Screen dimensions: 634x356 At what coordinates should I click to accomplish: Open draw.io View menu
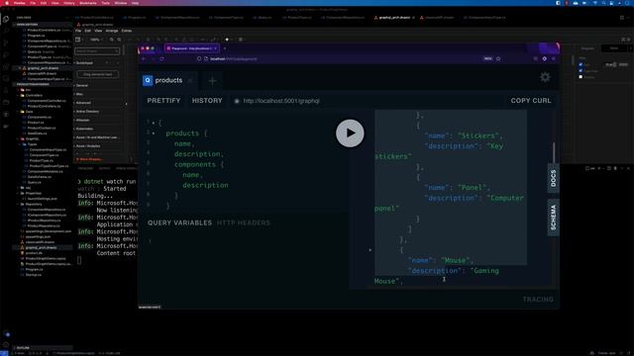(98, 31)
